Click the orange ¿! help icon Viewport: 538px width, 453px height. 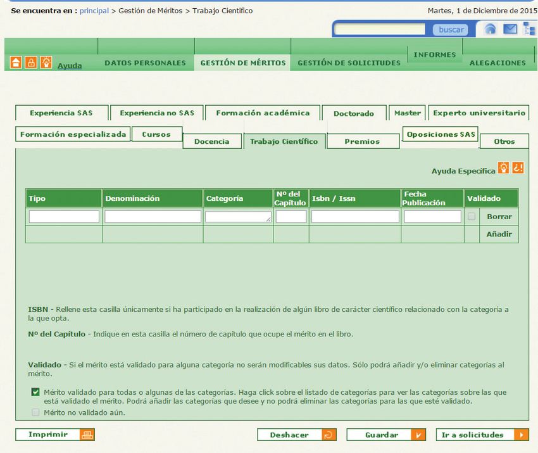click(x=517, y=169)
